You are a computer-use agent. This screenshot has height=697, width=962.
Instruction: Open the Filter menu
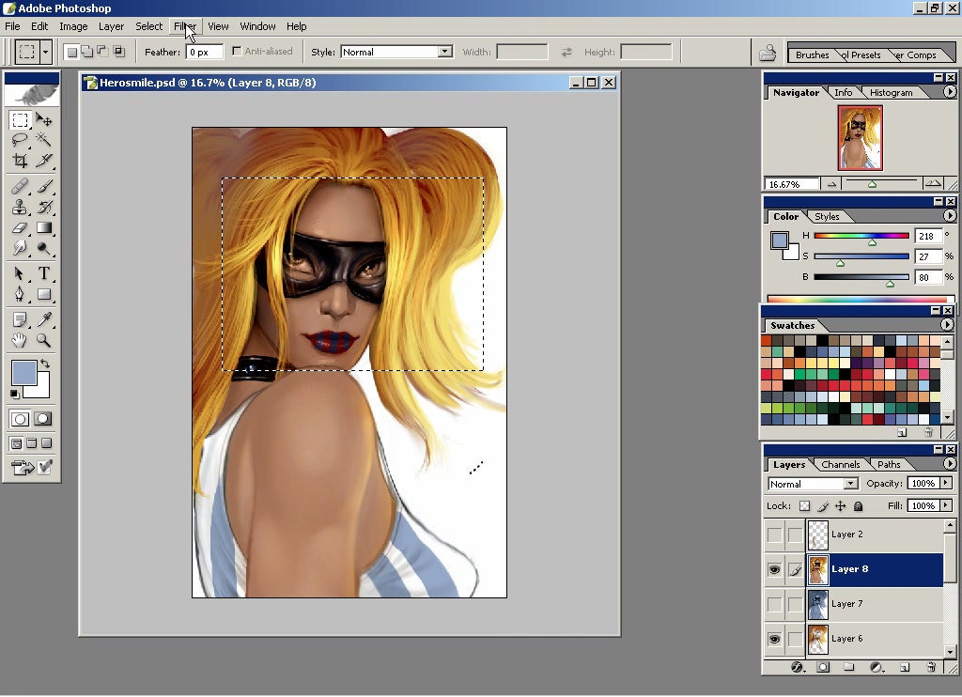(x=185, y=26)
